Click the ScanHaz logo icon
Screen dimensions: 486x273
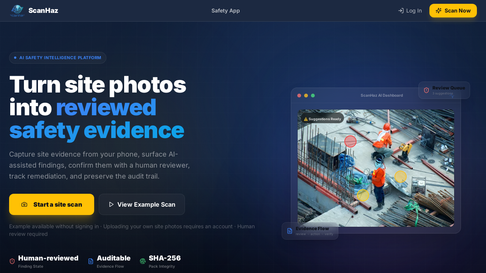17,11
